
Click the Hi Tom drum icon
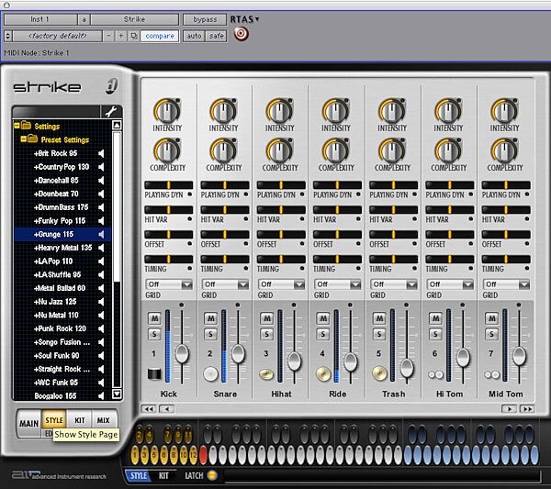pos(435,375)
